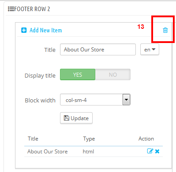
Task: Open the Block width col-sm-4 dropdown
Action: click(x=95, y=100)
